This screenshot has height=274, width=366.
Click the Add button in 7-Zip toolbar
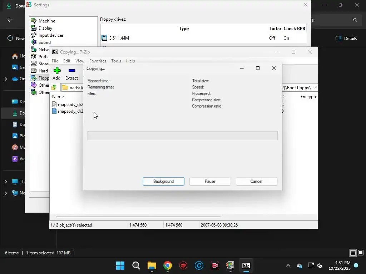56,73
